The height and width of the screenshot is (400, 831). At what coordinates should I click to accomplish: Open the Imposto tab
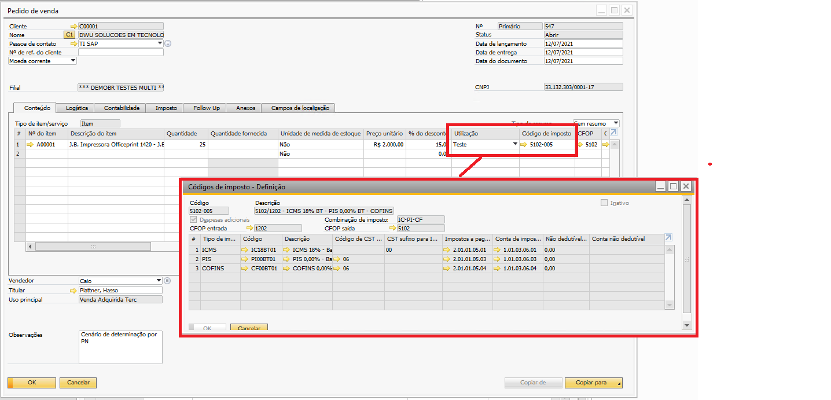point(166,108)
